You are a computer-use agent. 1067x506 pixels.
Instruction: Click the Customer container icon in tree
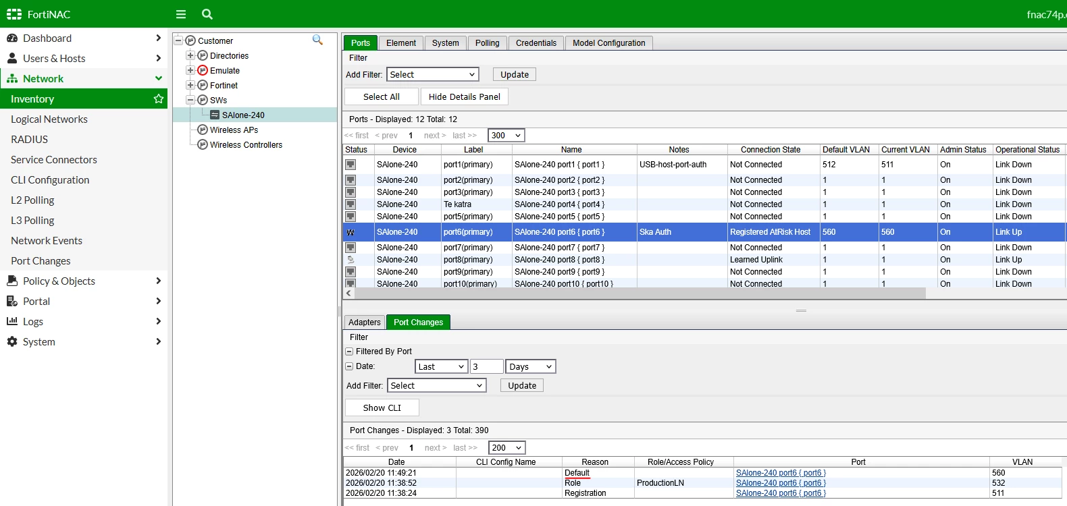[x=190, y=41]
